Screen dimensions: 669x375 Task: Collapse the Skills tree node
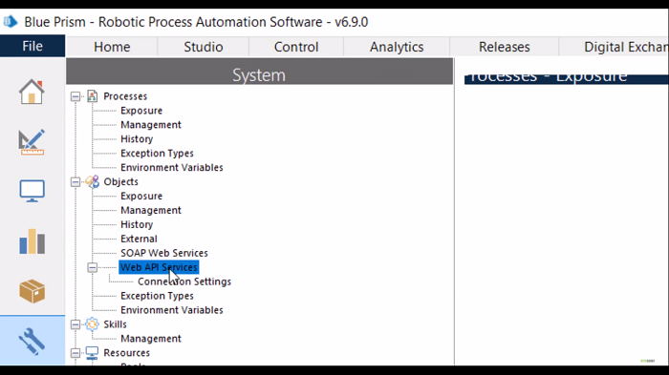[76, 324]
